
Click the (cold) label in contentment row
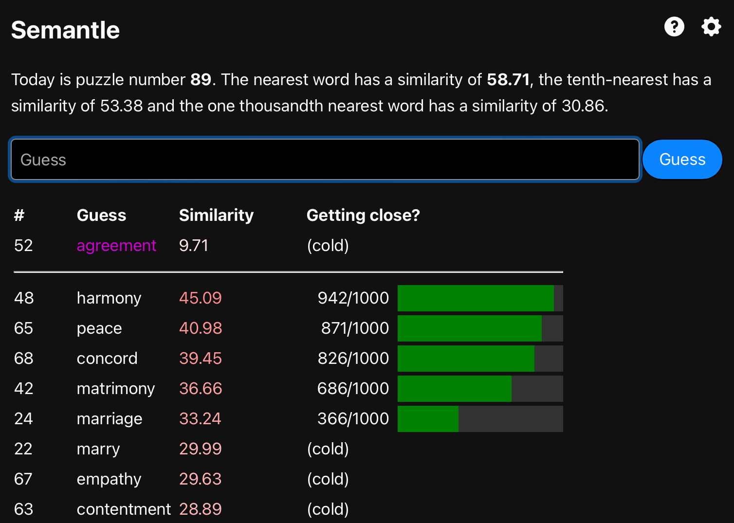328,509
